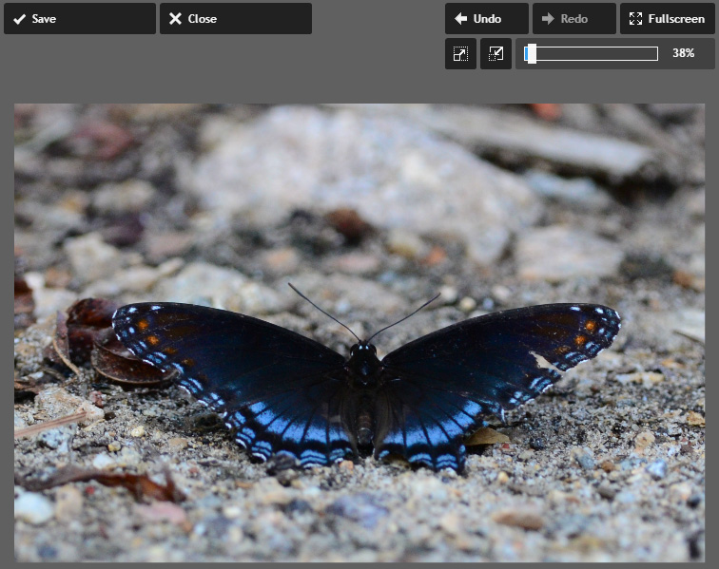Enter Fullscreen mode via its label

[676, 19]
